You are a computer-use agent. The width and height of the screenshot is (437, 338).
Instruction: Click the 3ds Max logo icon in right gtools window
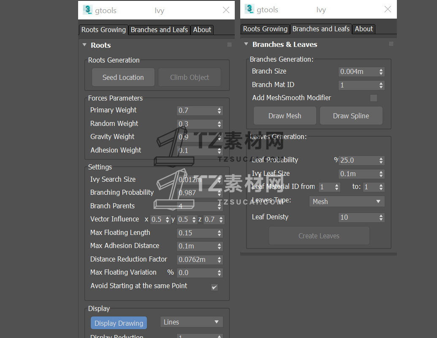pyautogui.click(x=249, y=9)
